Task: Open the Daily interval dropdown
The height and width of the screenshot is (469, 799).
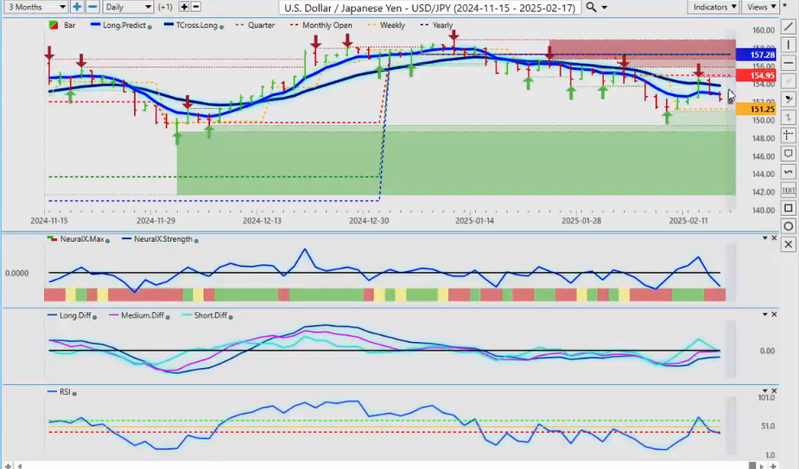Action: coord(129,7)
